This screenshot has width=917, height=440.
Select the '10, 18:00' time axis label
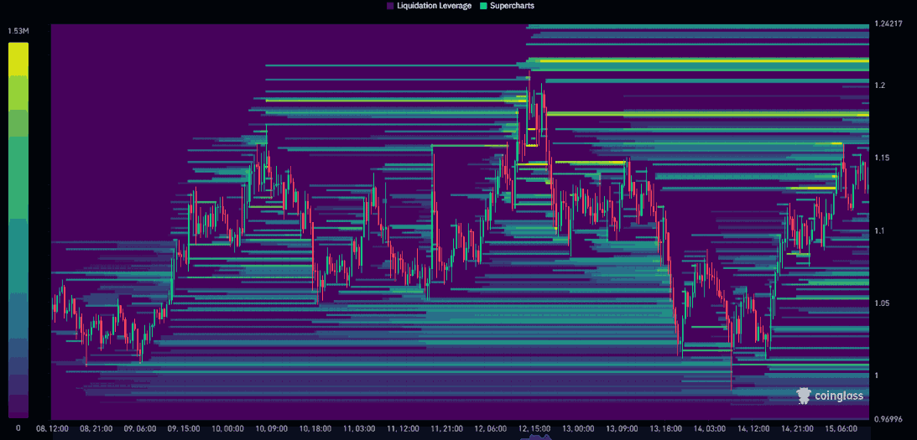tap(316, 428)
